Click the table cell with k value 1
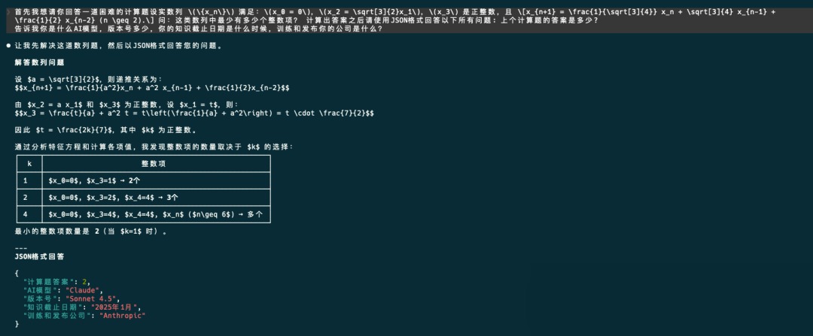Screen dimensions: 813x336 click(29, 180)
